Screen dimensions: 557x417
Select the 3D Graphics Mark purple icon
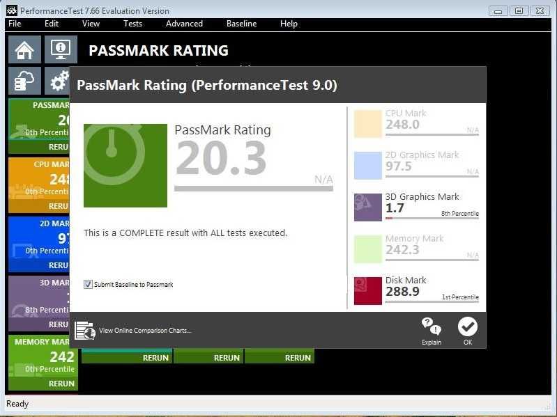368,207
